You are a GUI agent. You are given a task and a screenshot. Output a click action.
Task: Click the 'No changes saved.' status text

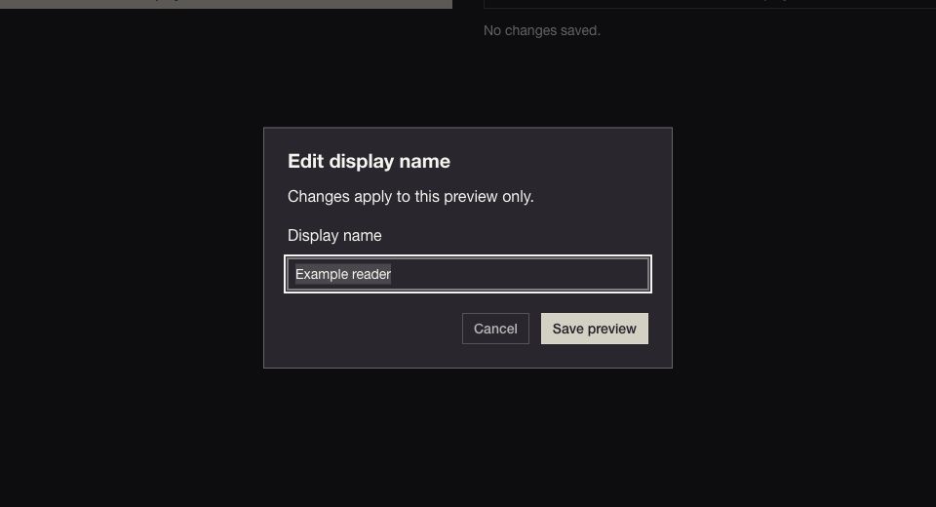[541, 30]
